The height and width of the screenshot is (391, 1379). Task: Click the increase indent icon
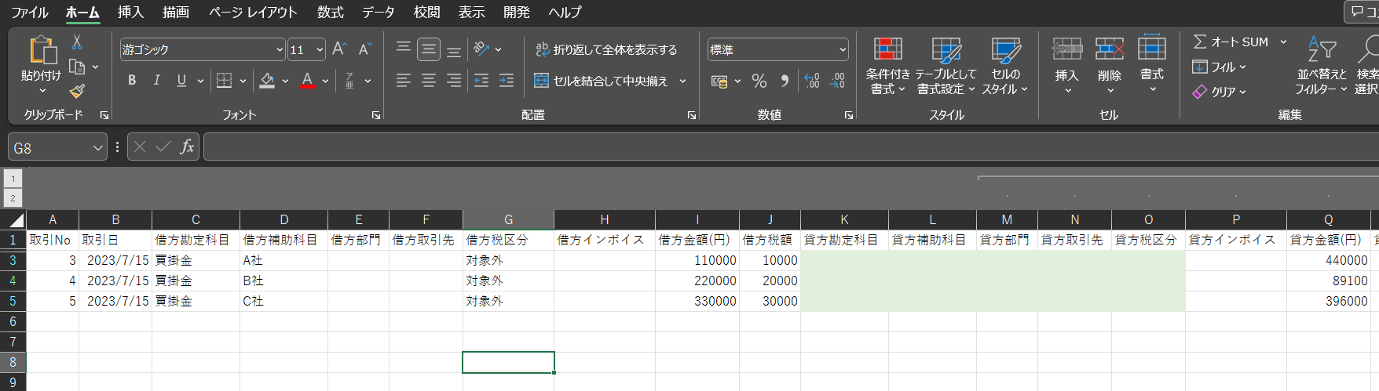[507, 81]
